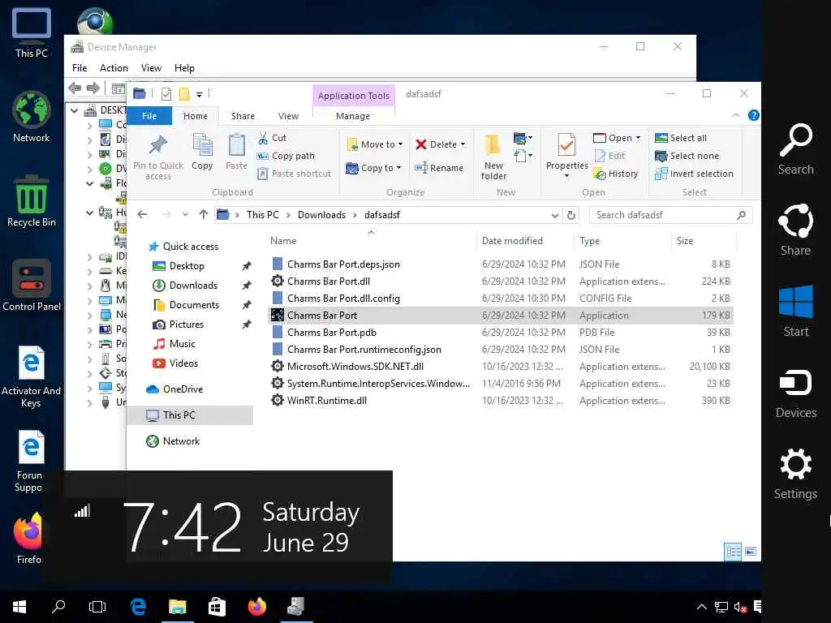The height and width of the screenshot is (623, 831).
Task: Click the Explorer Help question mark icon
Action: pyautogui.click(x=753, y=115)
